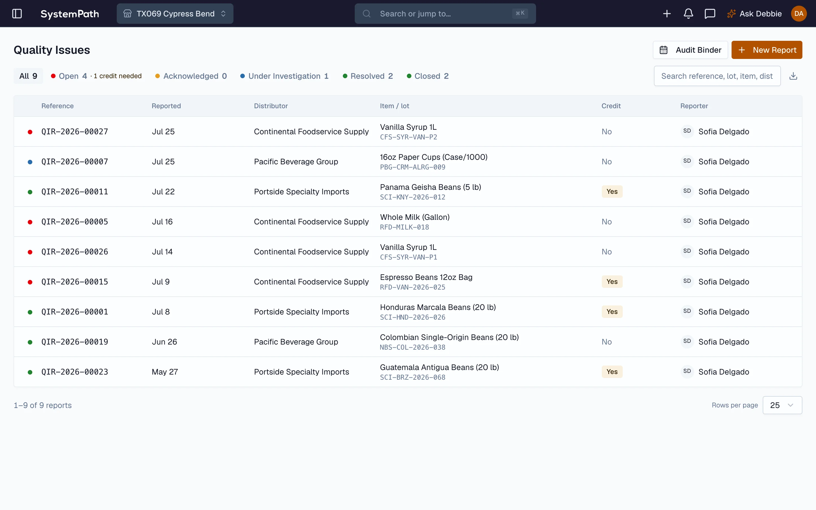Open notifications bell
816x510 pixels.
point(688,14)
